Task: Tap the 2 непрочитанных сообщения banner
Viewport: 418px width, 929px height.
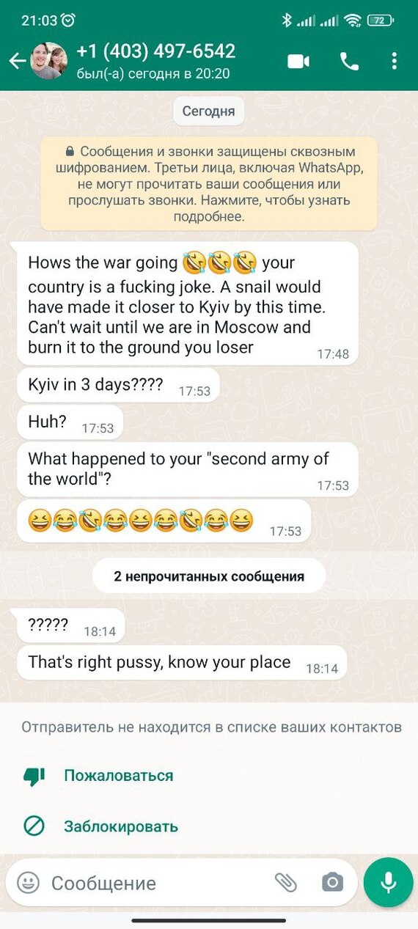Action: point(209,576)
